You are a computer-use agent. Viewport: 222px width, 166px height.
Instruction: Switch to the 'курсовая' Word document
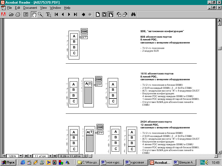pyautogui.click(x=136, y=162)
